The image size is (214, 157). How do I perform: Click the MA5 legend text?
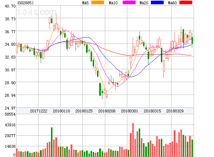(x=85, y=3)
